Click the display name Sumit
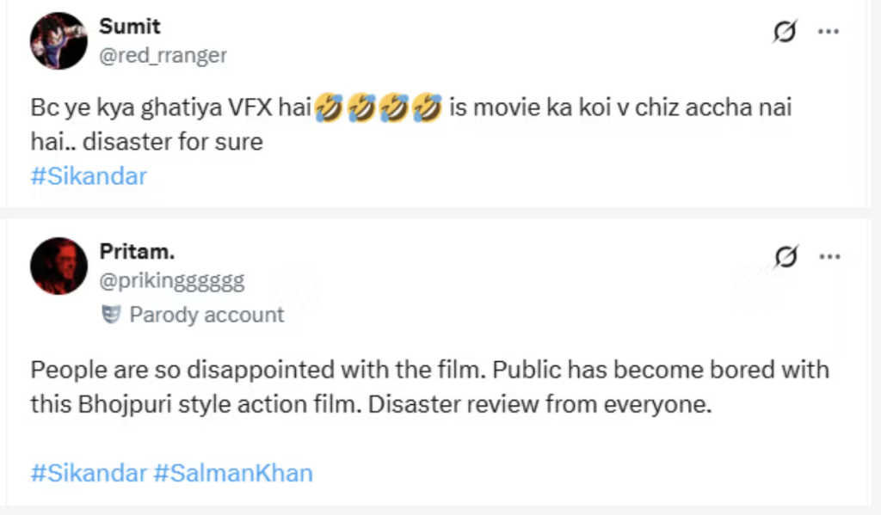881x515 pixels. pyautogui.click(x=129, y=27)
